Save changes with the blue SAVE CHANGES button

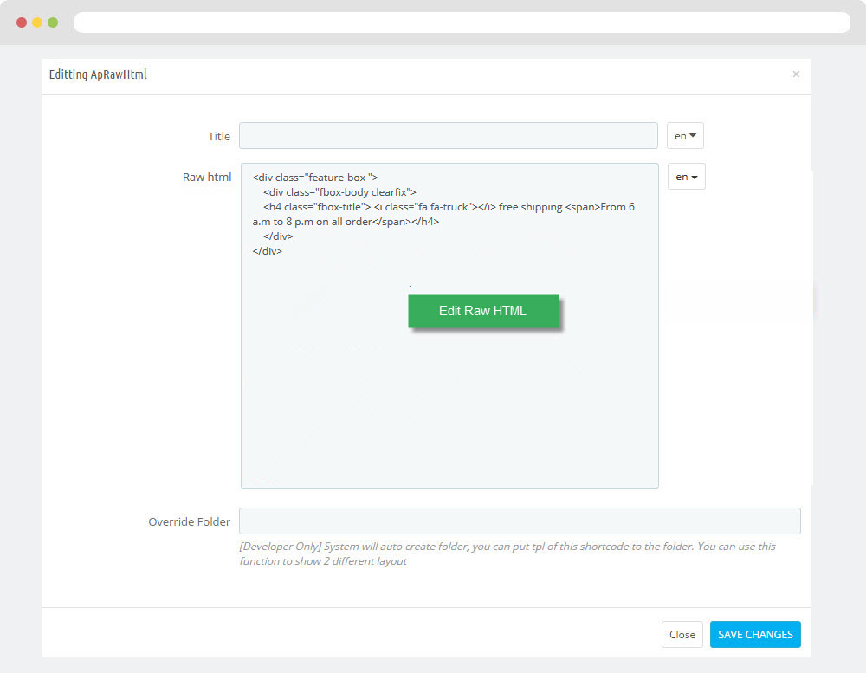click(755, 634)
